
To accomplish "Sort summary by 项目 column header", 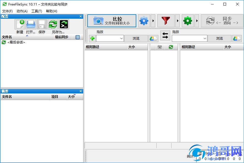I will (x=58, y=97).
